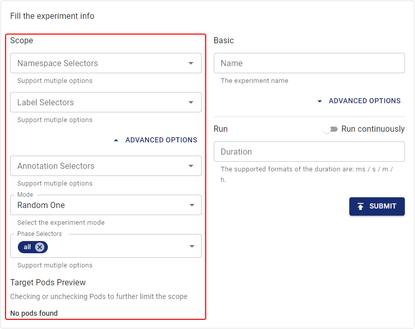
Task: Click the upload arrow icon on SUBMIT
Action: [361, 206]
